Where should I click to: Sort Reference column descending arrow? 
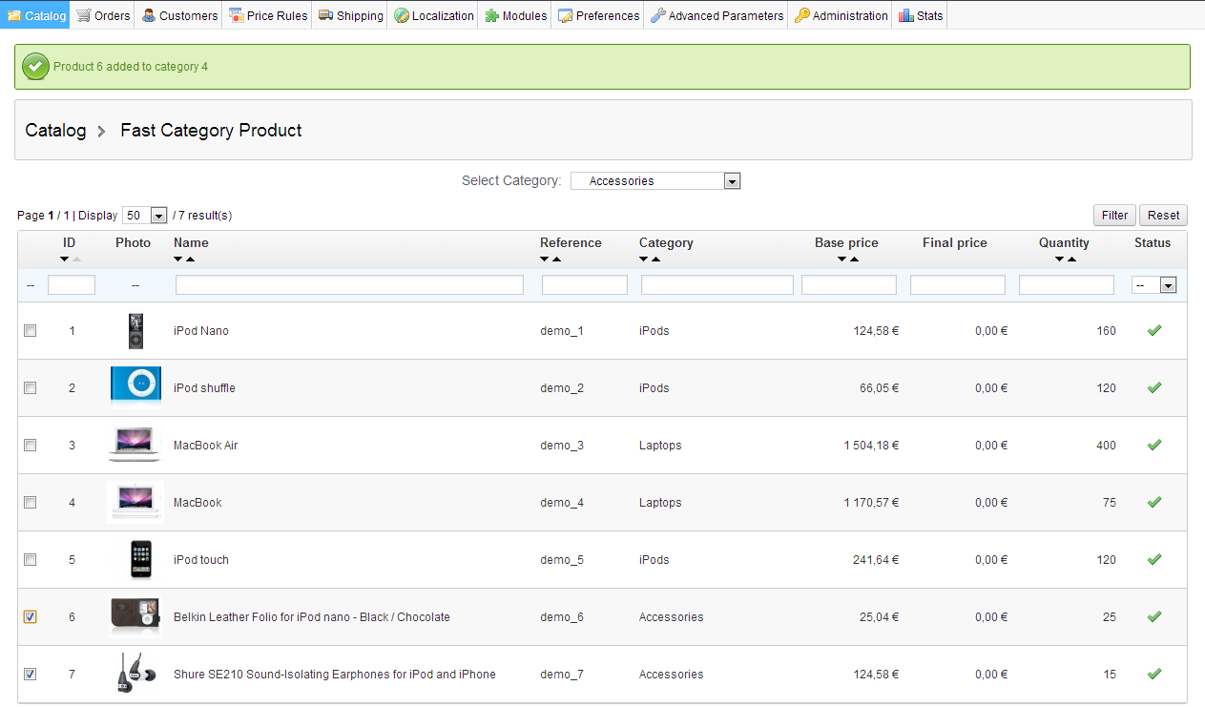click(x=544, y=260)
